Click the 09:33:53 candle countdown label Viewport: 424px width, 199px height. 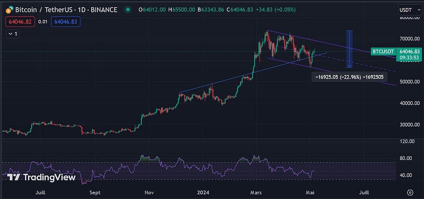coord(408,58)
